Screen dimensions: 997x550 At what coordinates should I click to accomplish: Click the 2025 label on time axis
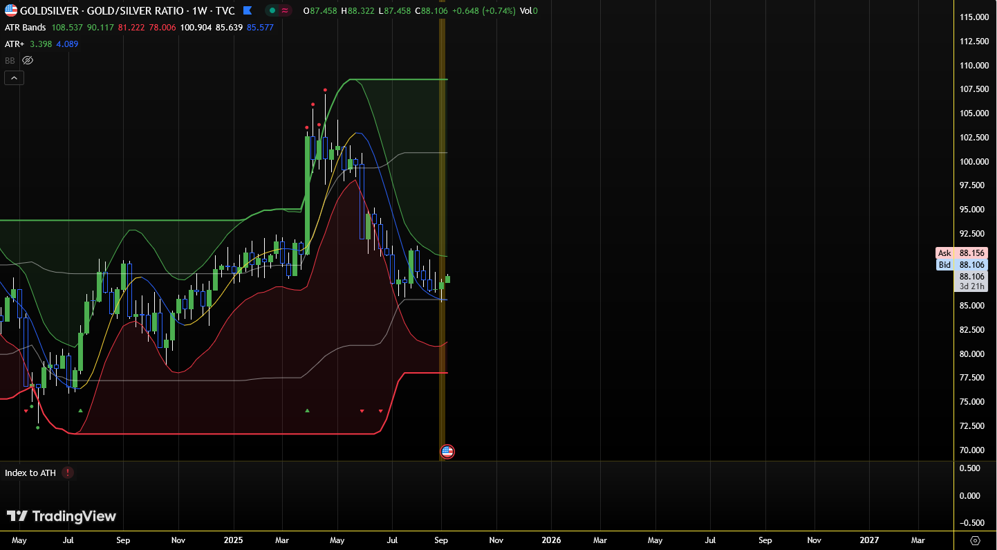234,540
